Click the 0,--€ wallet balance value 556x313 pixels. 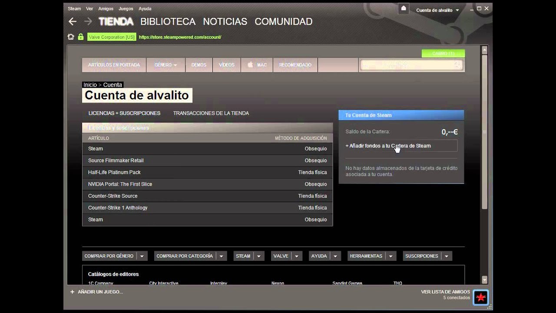450,132
